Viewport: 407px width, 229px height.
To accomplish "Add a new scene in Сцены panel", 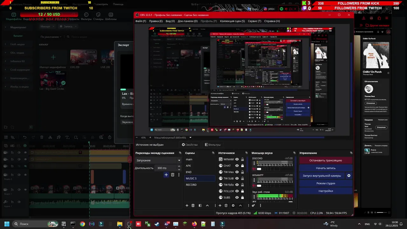I will click(x=187, y=205).
